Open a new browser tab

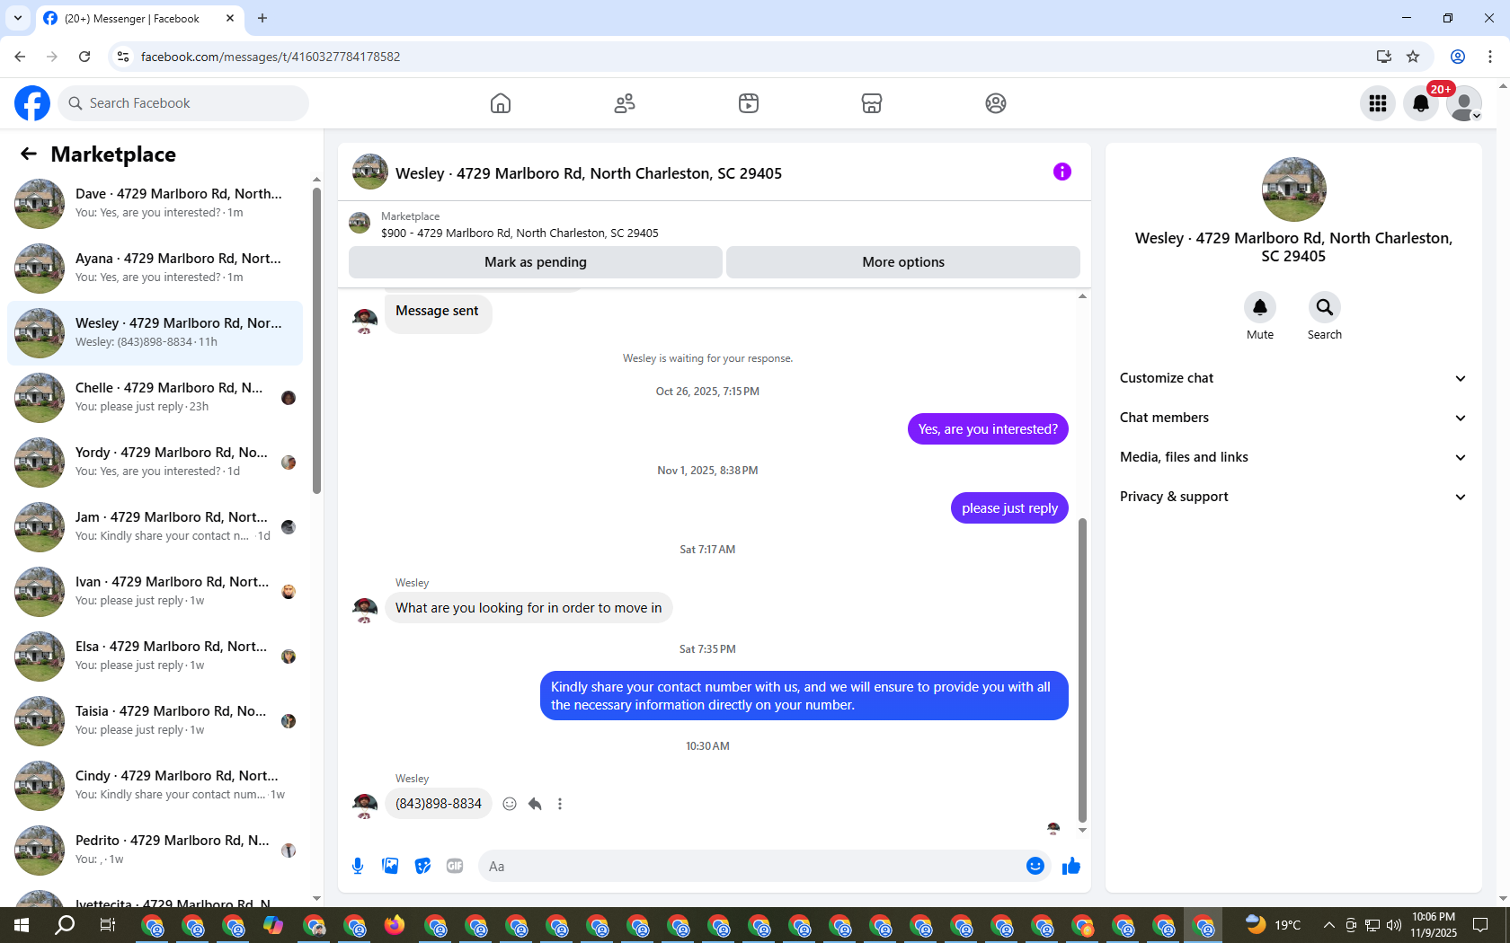click(262, 18)
